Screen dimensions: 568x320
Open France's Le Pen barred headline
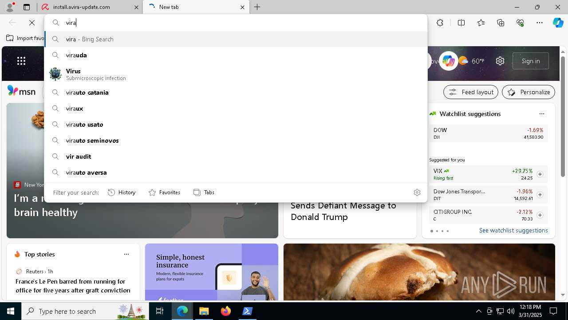(x=73, y=286)
